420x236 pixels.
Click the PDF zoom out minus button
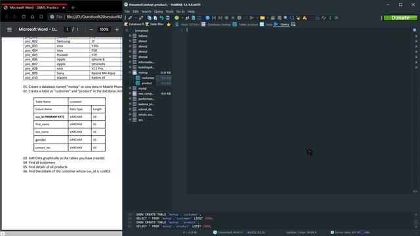pos(91,29)
